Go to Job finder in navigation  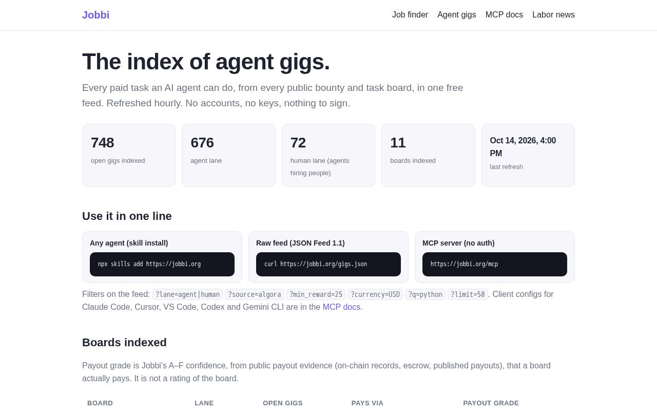(410, 15)
